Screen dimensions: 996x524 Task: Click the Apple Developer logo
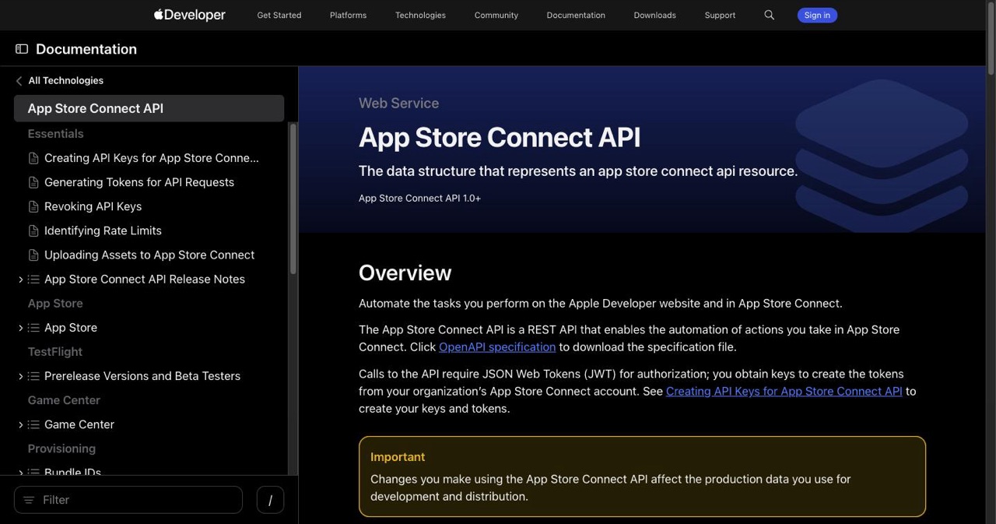click(190, 15)
